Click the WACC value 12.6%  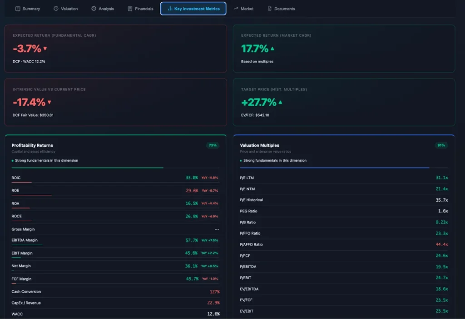click(x=213, y=314)
